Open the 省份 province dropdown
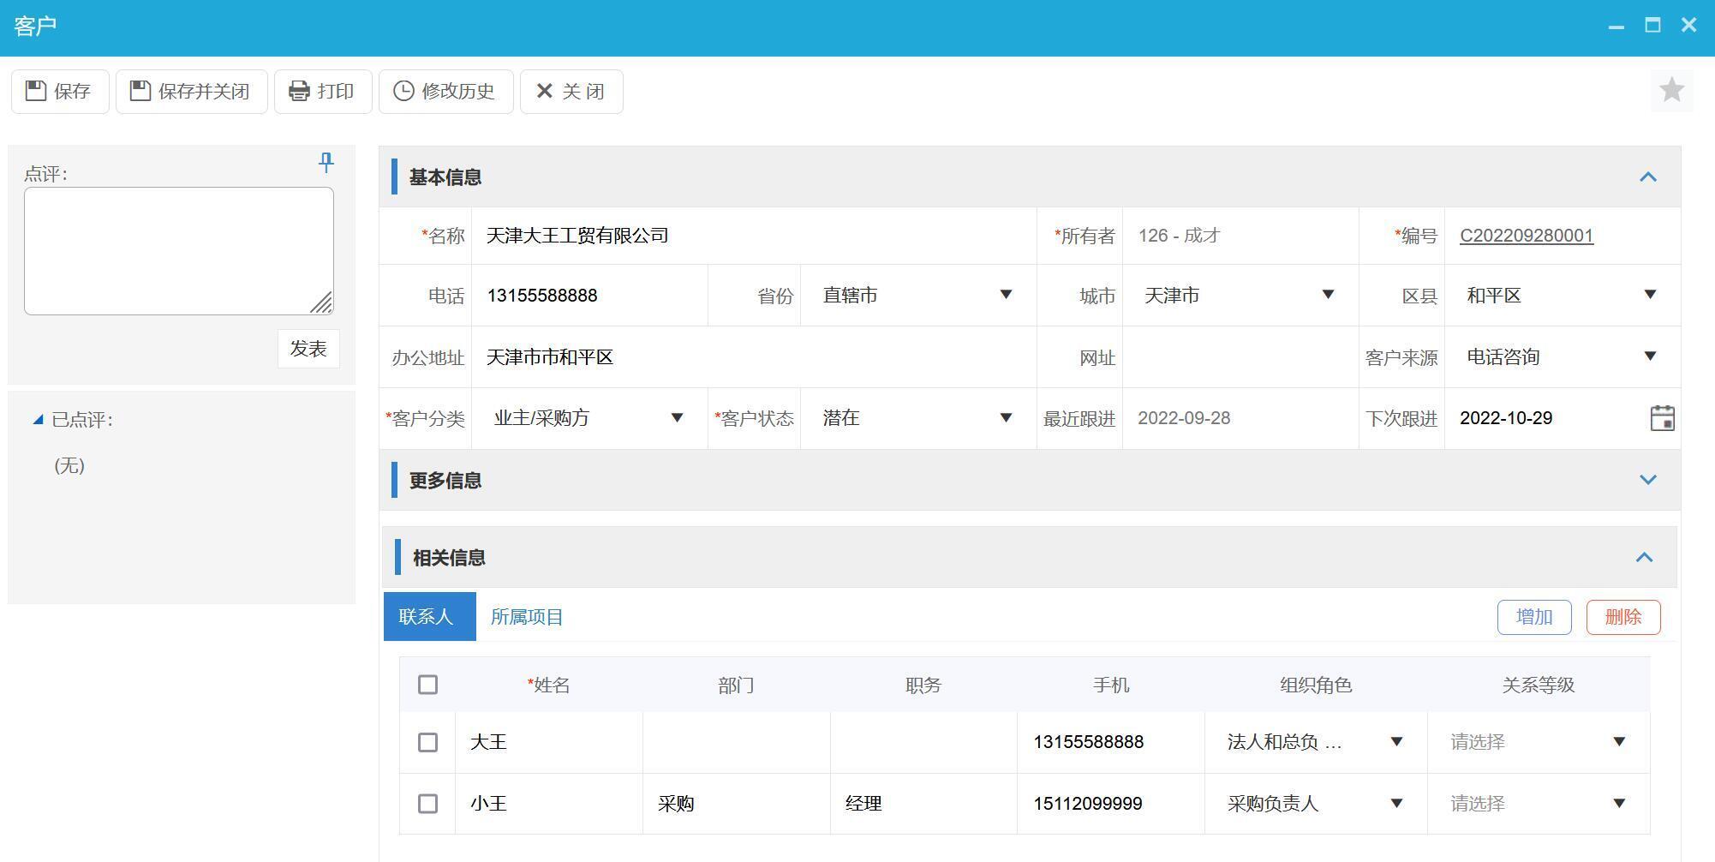 [x=1006, y=295]
